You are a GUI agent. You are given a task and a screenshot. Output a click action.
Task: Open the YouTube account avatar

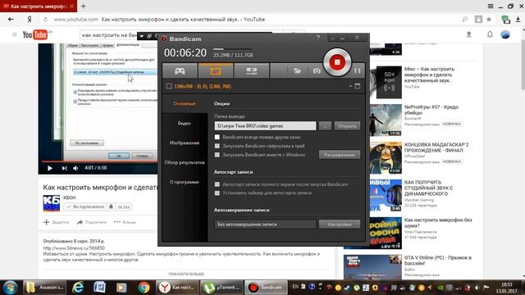pyautogui.click(x=505, y=34)
